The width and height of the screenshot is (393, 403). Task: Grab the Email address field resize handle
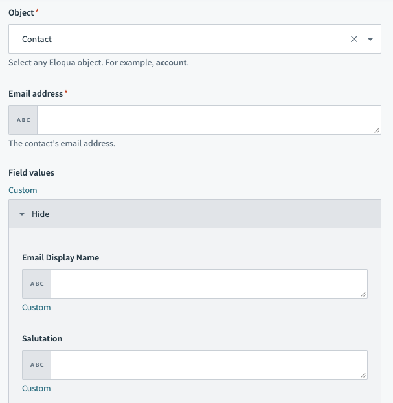(377, 130)
